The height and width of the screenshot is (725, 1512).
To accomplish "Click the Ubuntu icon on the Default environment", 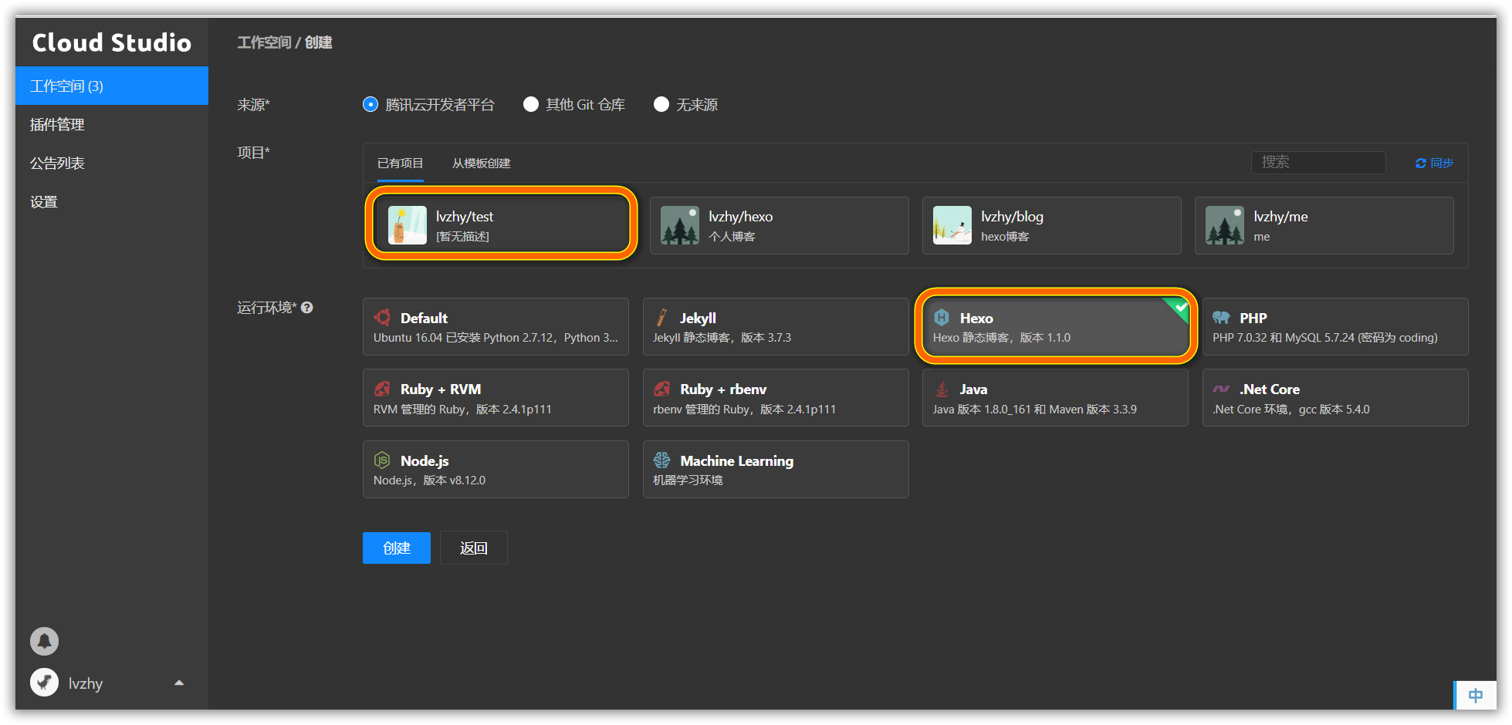I will point(382,318).
